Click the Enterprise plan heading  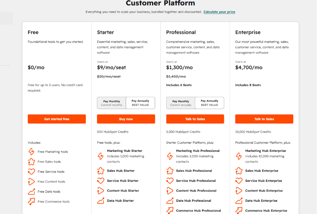coord(248,32)
